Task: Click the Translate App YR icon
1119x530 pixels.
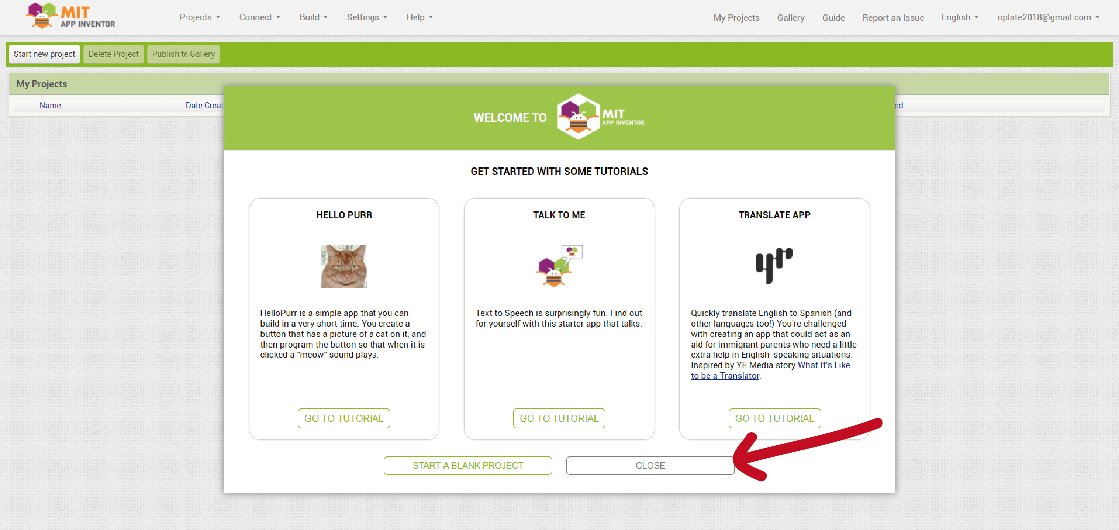Action: pos(774,266)
